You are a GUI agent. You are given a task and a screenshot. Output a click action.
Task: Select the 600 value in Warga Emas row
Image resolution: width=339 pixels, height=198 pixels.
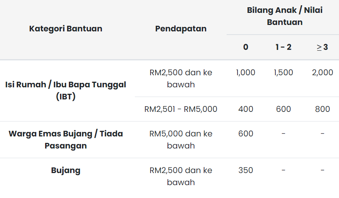246,134
